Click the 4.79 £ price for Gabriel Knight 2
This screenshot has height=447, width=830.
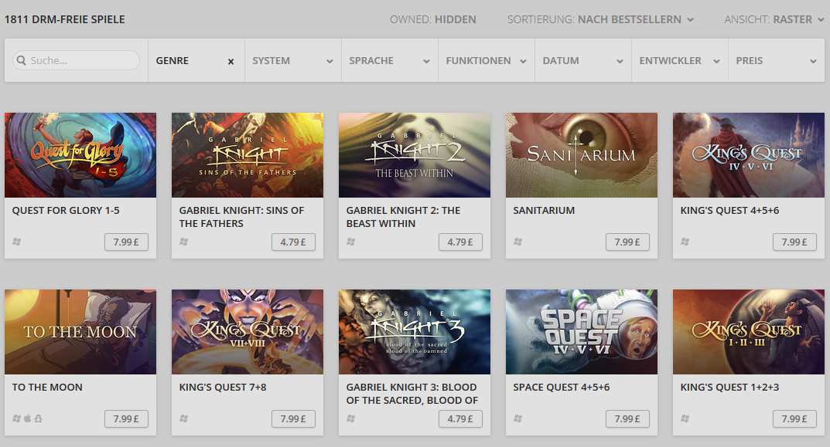click(460, 242)
